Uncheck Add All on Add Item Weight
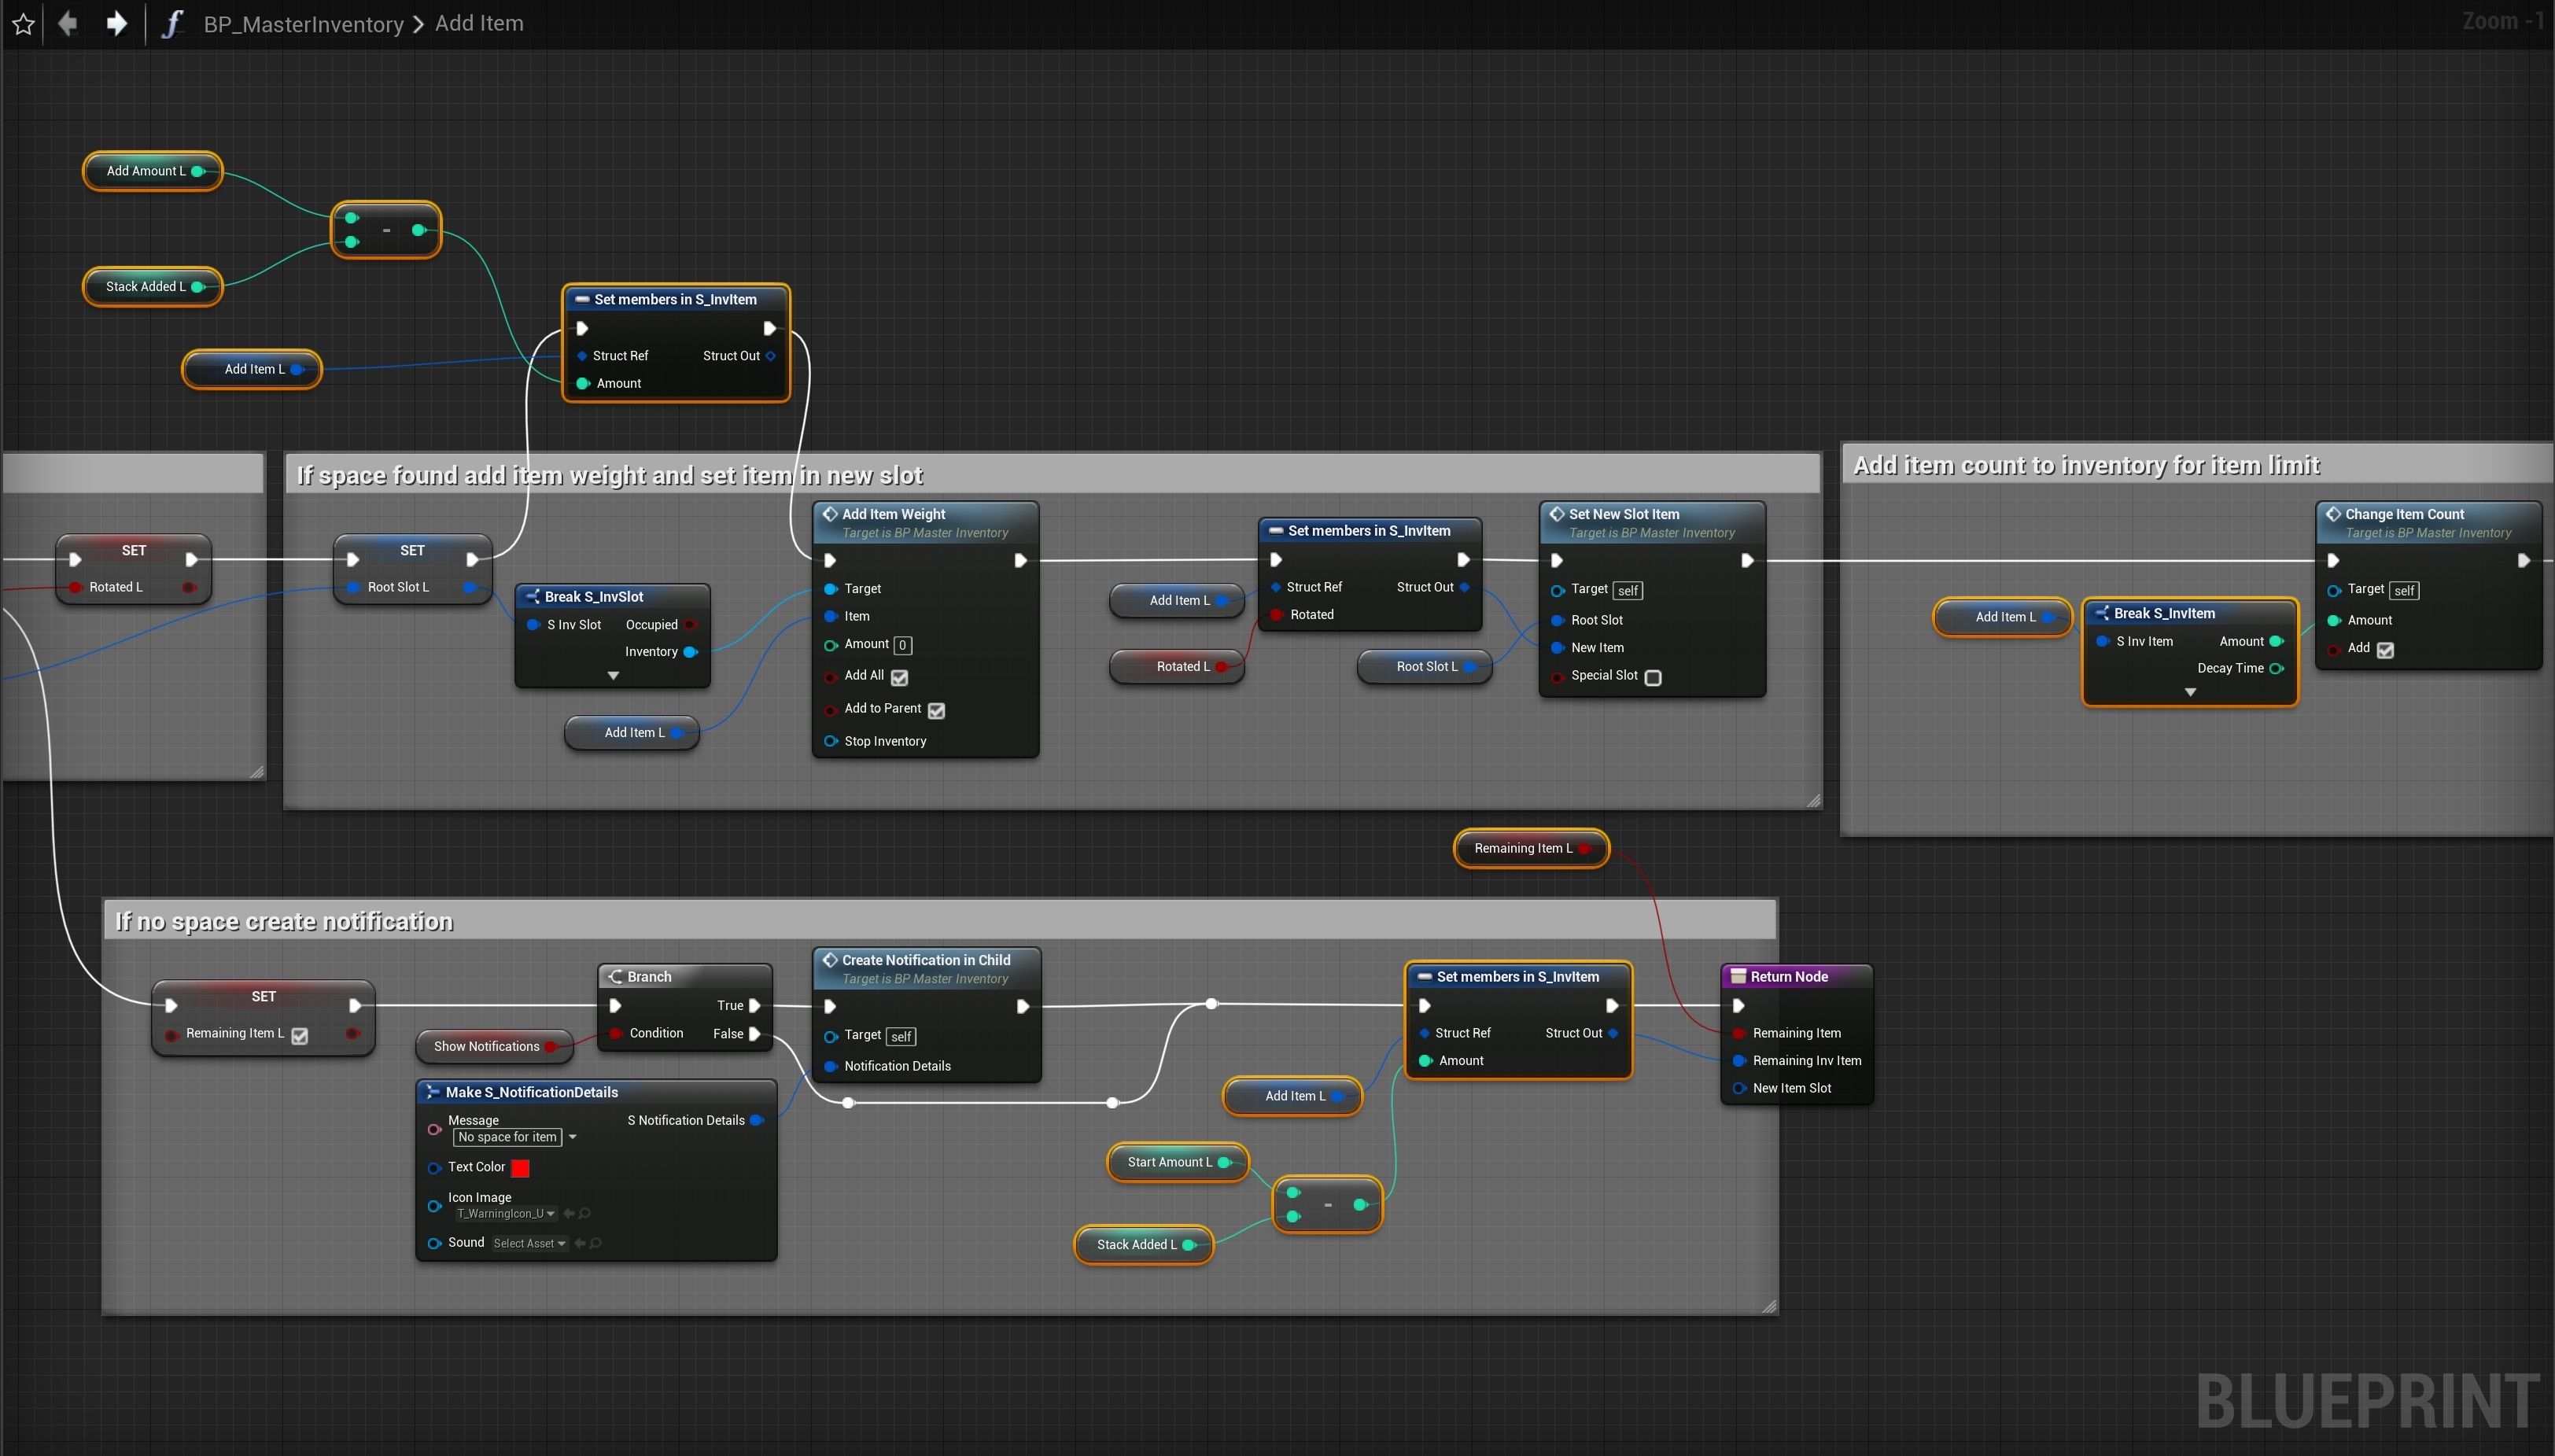The image size is (2555, 1456). (899, 677)
